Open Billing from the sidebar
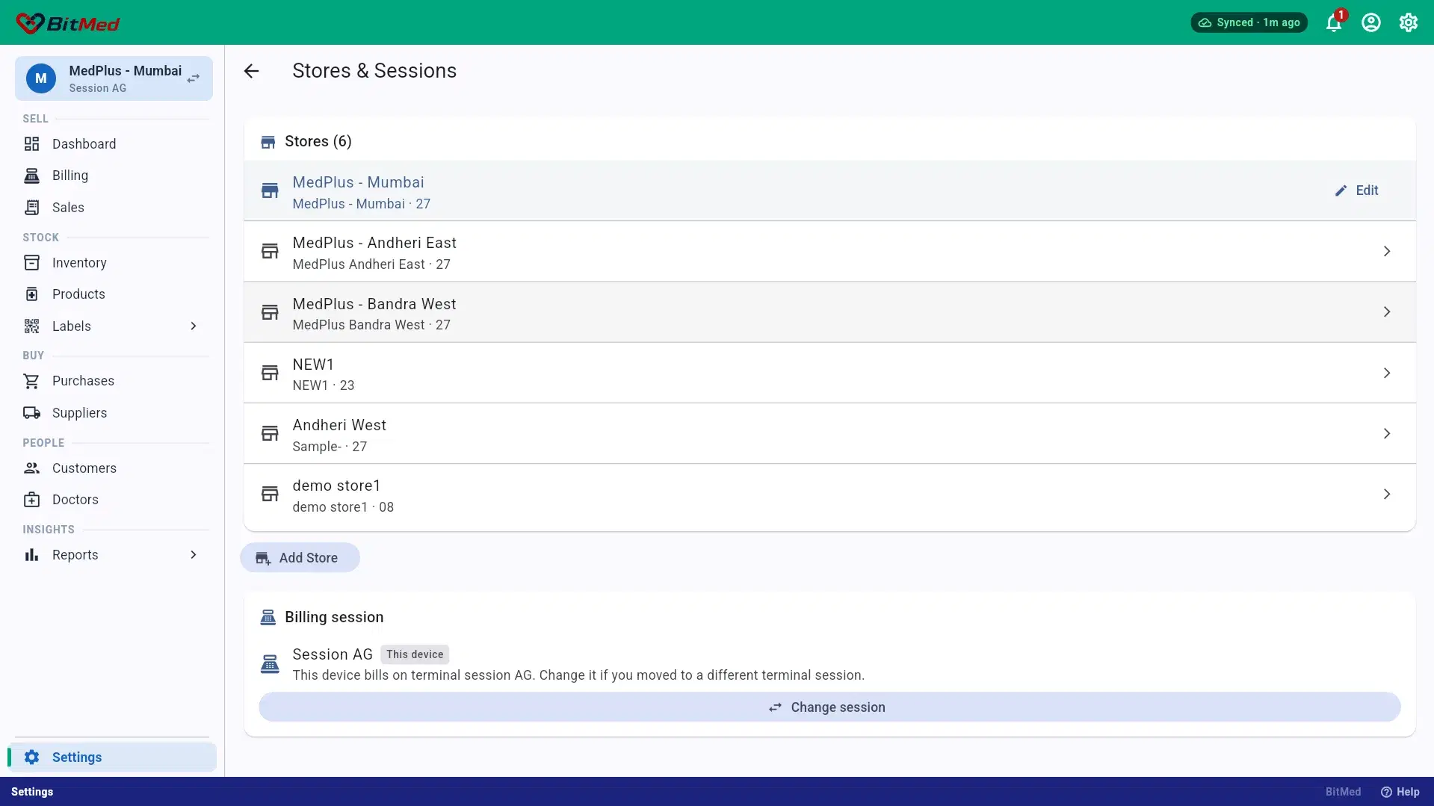Viewport: 1434px width, 806px height. 112,176
